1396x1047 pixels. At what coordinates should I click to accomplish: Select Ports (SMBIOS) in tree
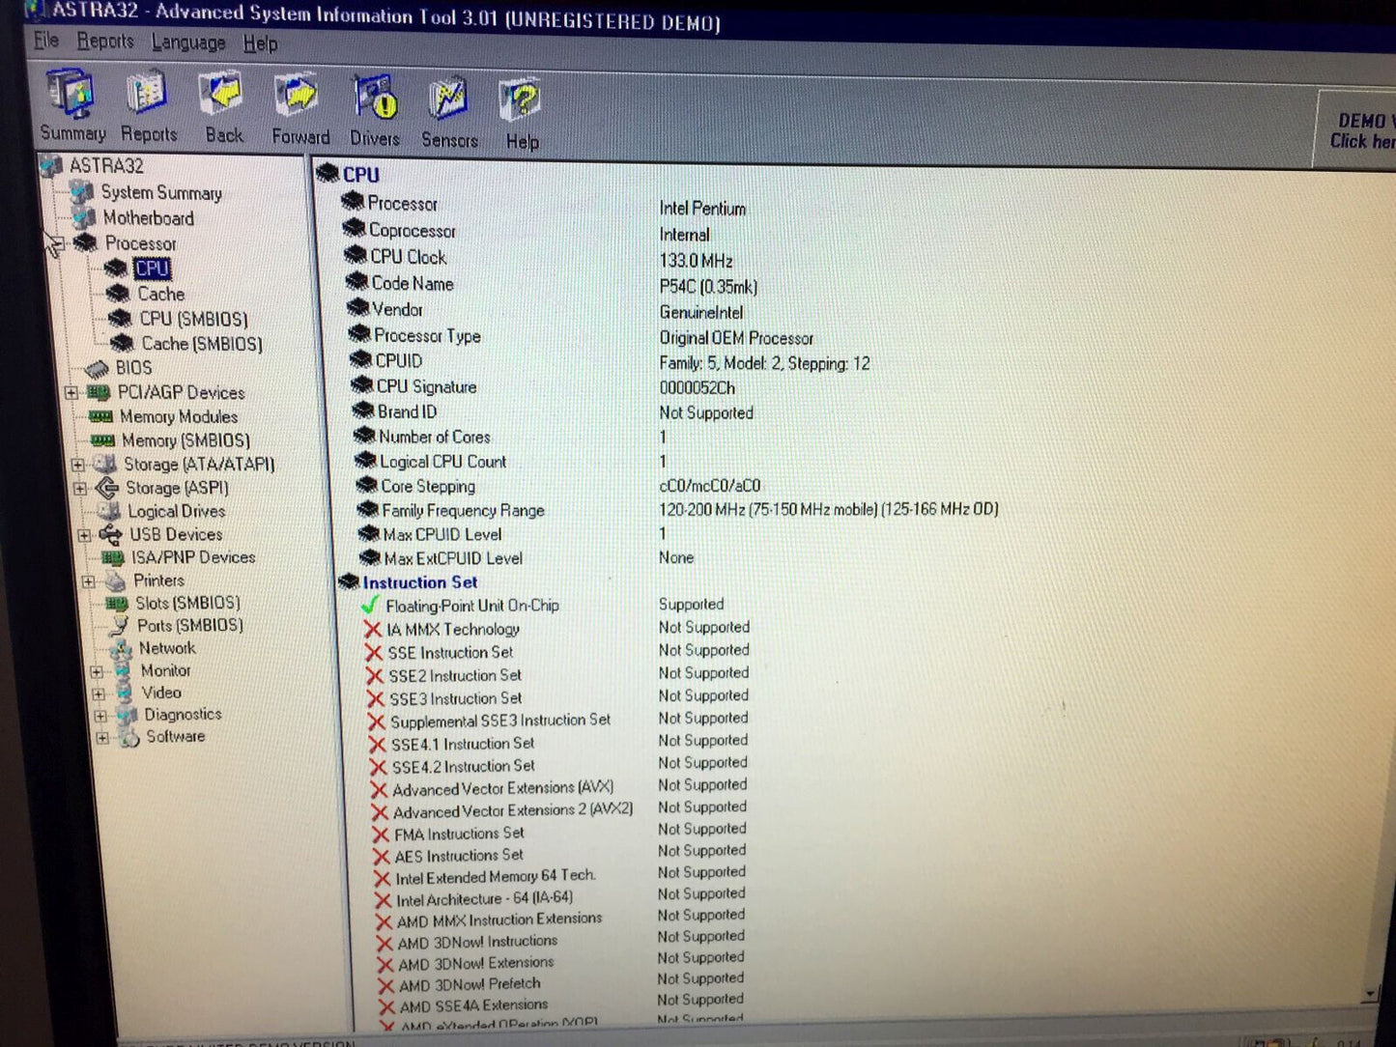(190, 626)
